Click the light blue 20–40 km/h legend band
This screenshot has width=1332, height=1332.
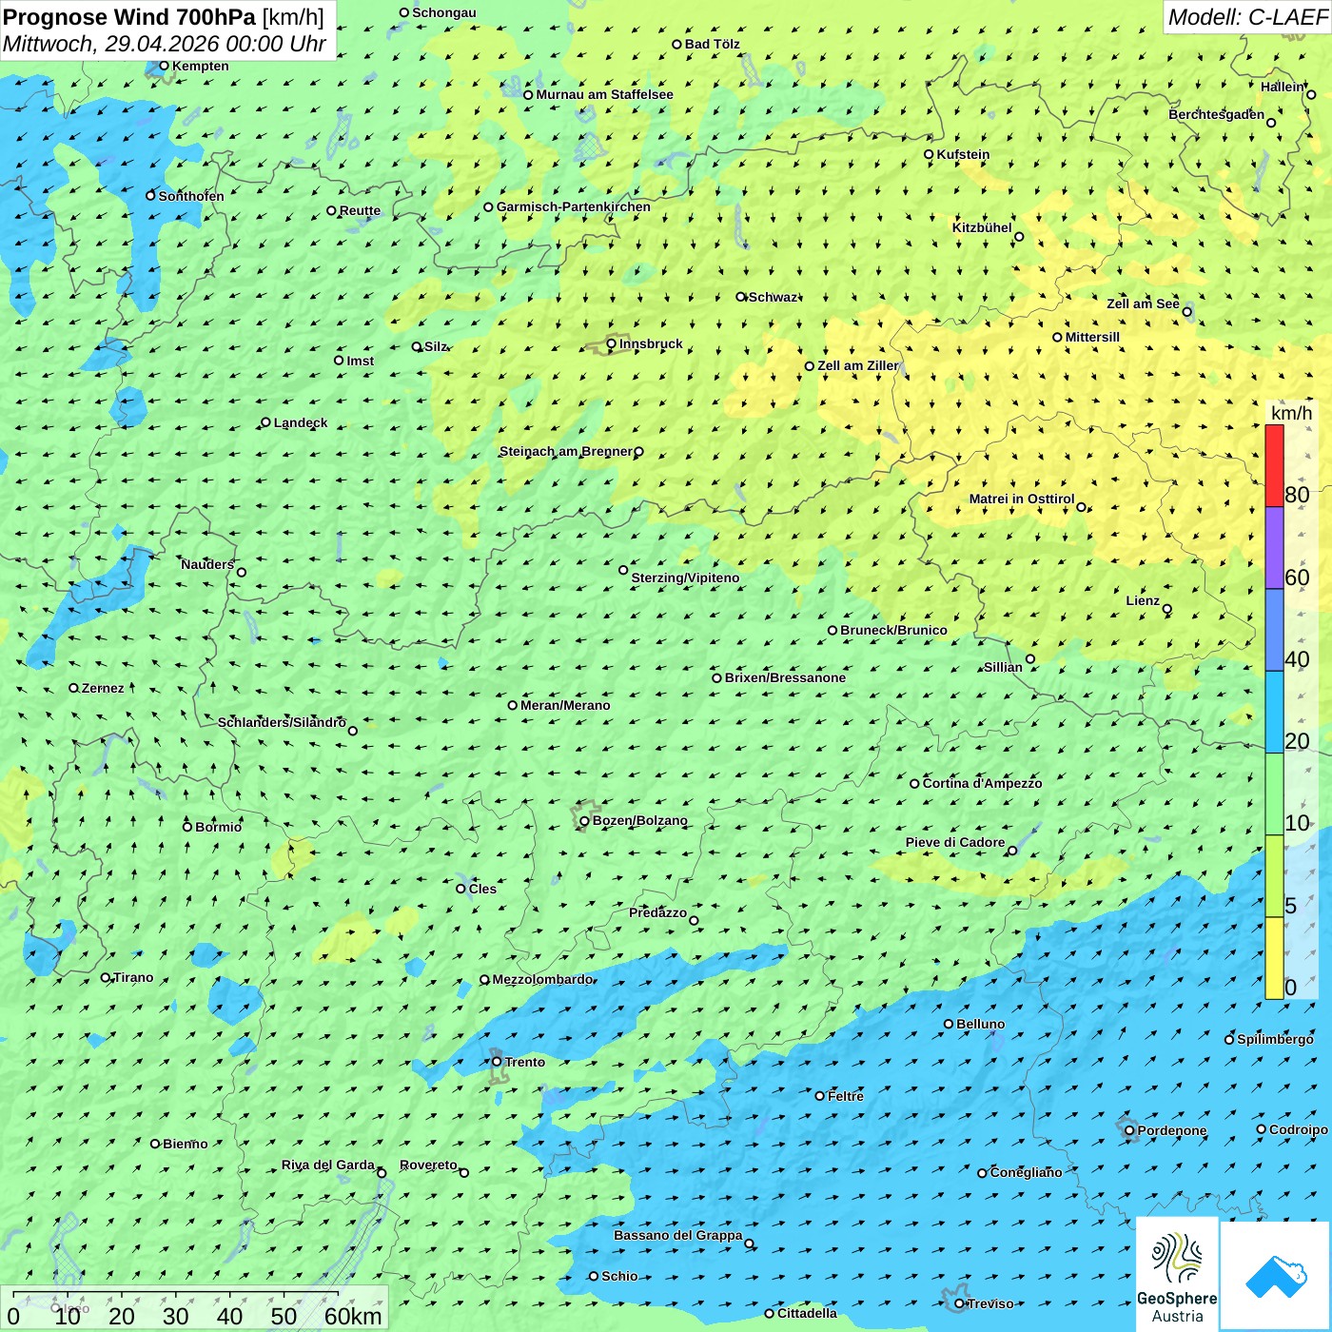point(1274,712)
